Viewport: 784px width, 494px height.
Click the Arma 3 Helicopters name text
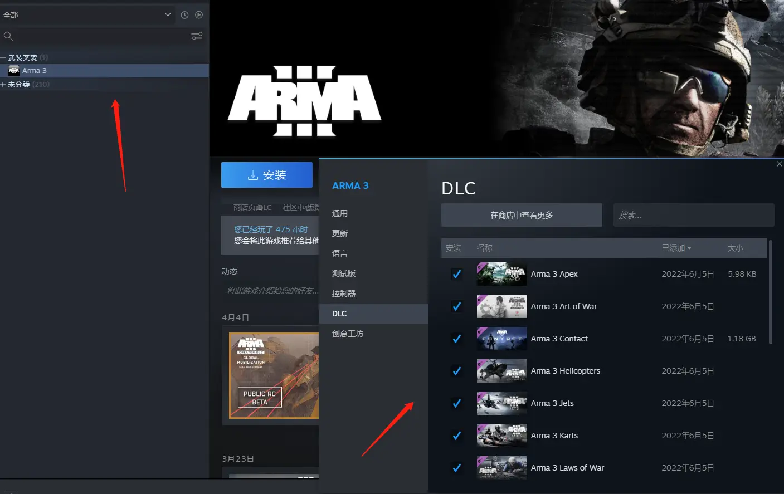tap(565, 371)
